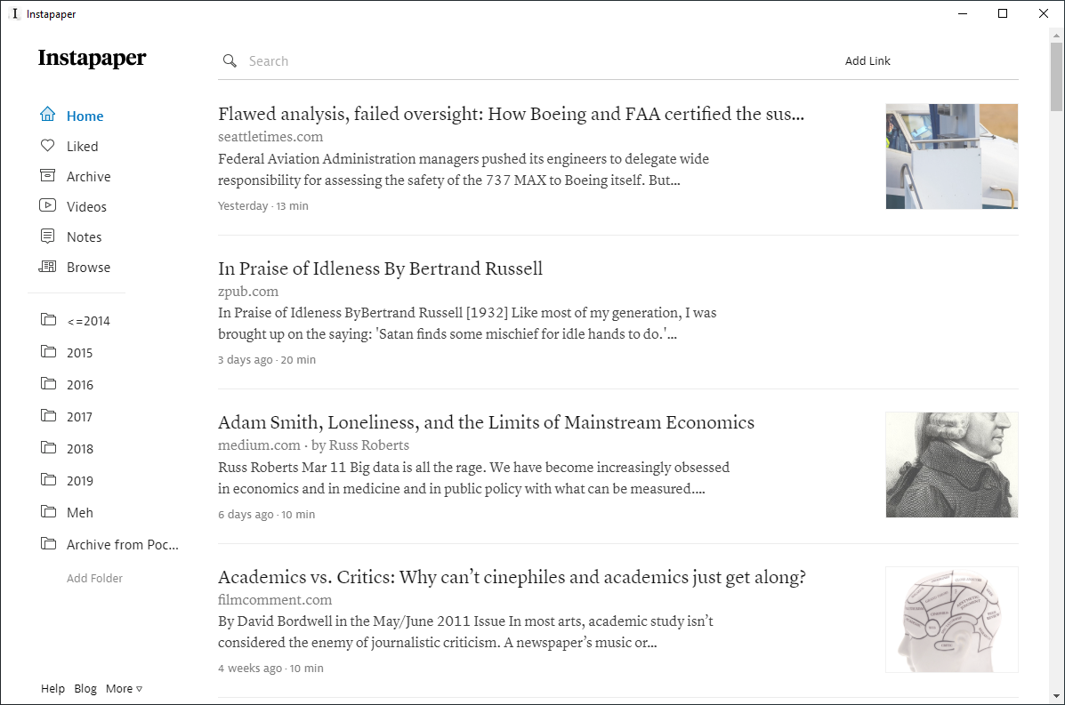Open the 2017 folder
1065x705 pixels.
79,417
